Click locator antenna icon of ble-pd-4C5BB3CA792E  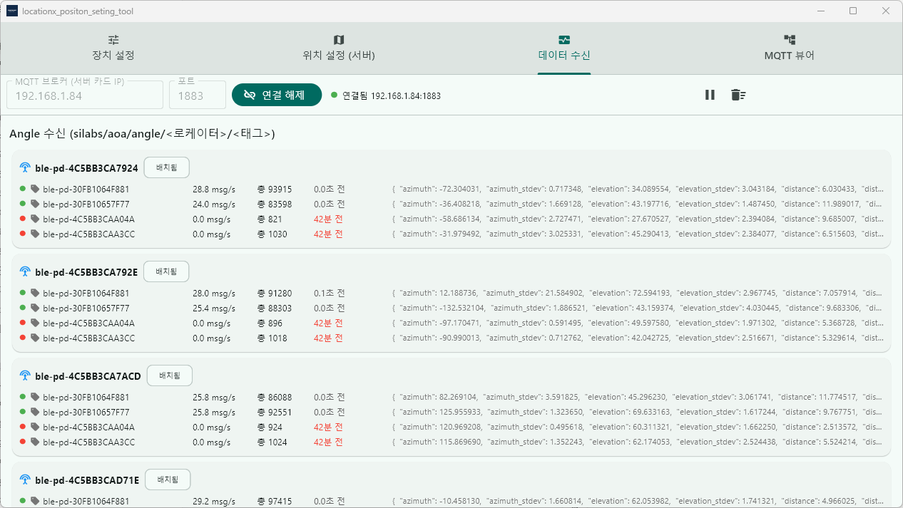(25, 272)
